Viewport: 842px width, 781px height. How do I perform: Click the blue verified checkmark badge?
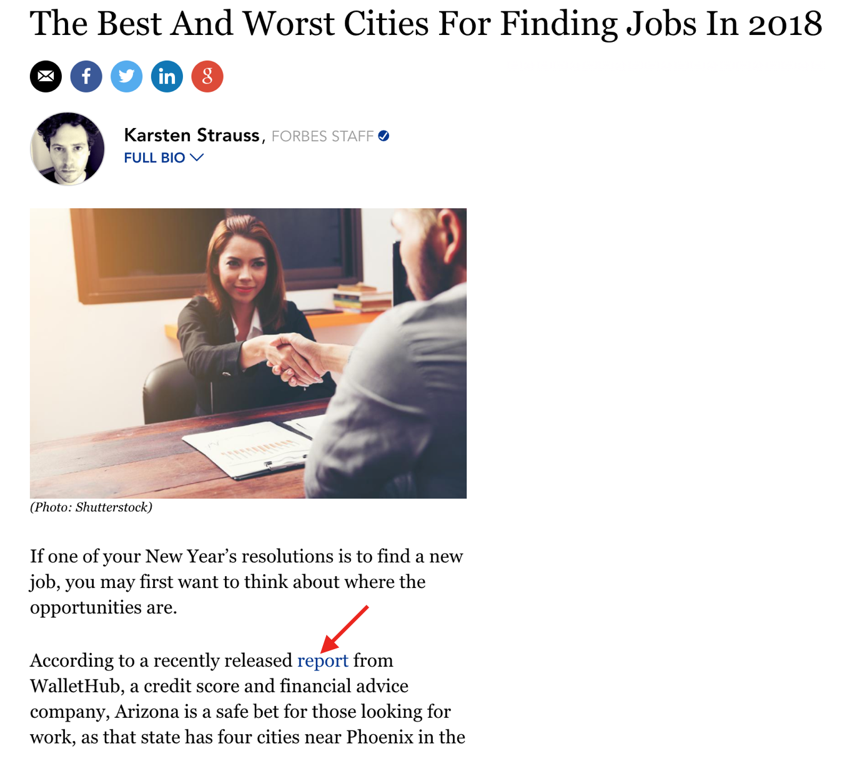point(384,136)
